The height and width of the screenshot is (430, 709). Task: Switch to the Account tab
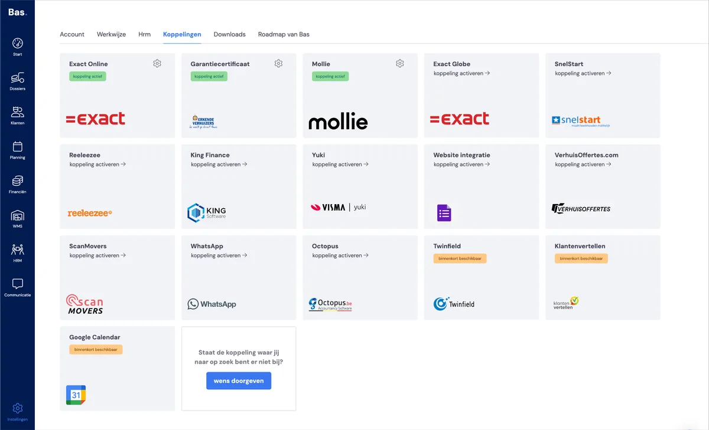pos(72,34)
